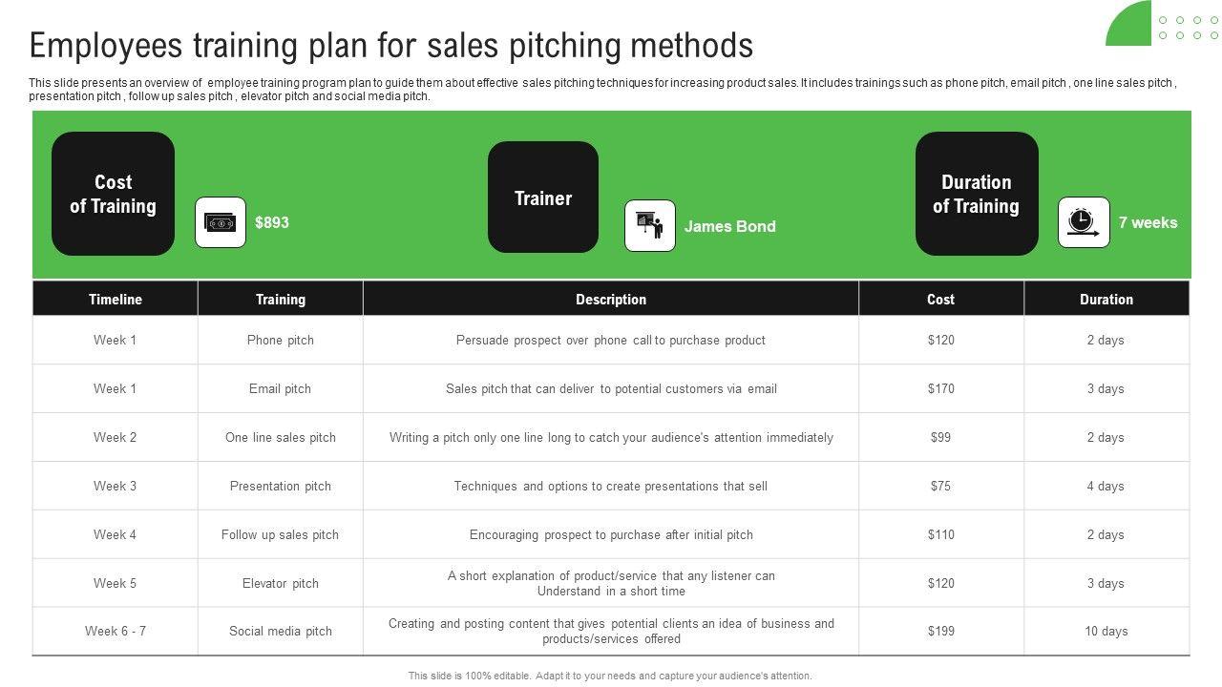This screenshot has height=687, width=1222.
Task: Click the Cost column header
Action: [x=940, y=299]
